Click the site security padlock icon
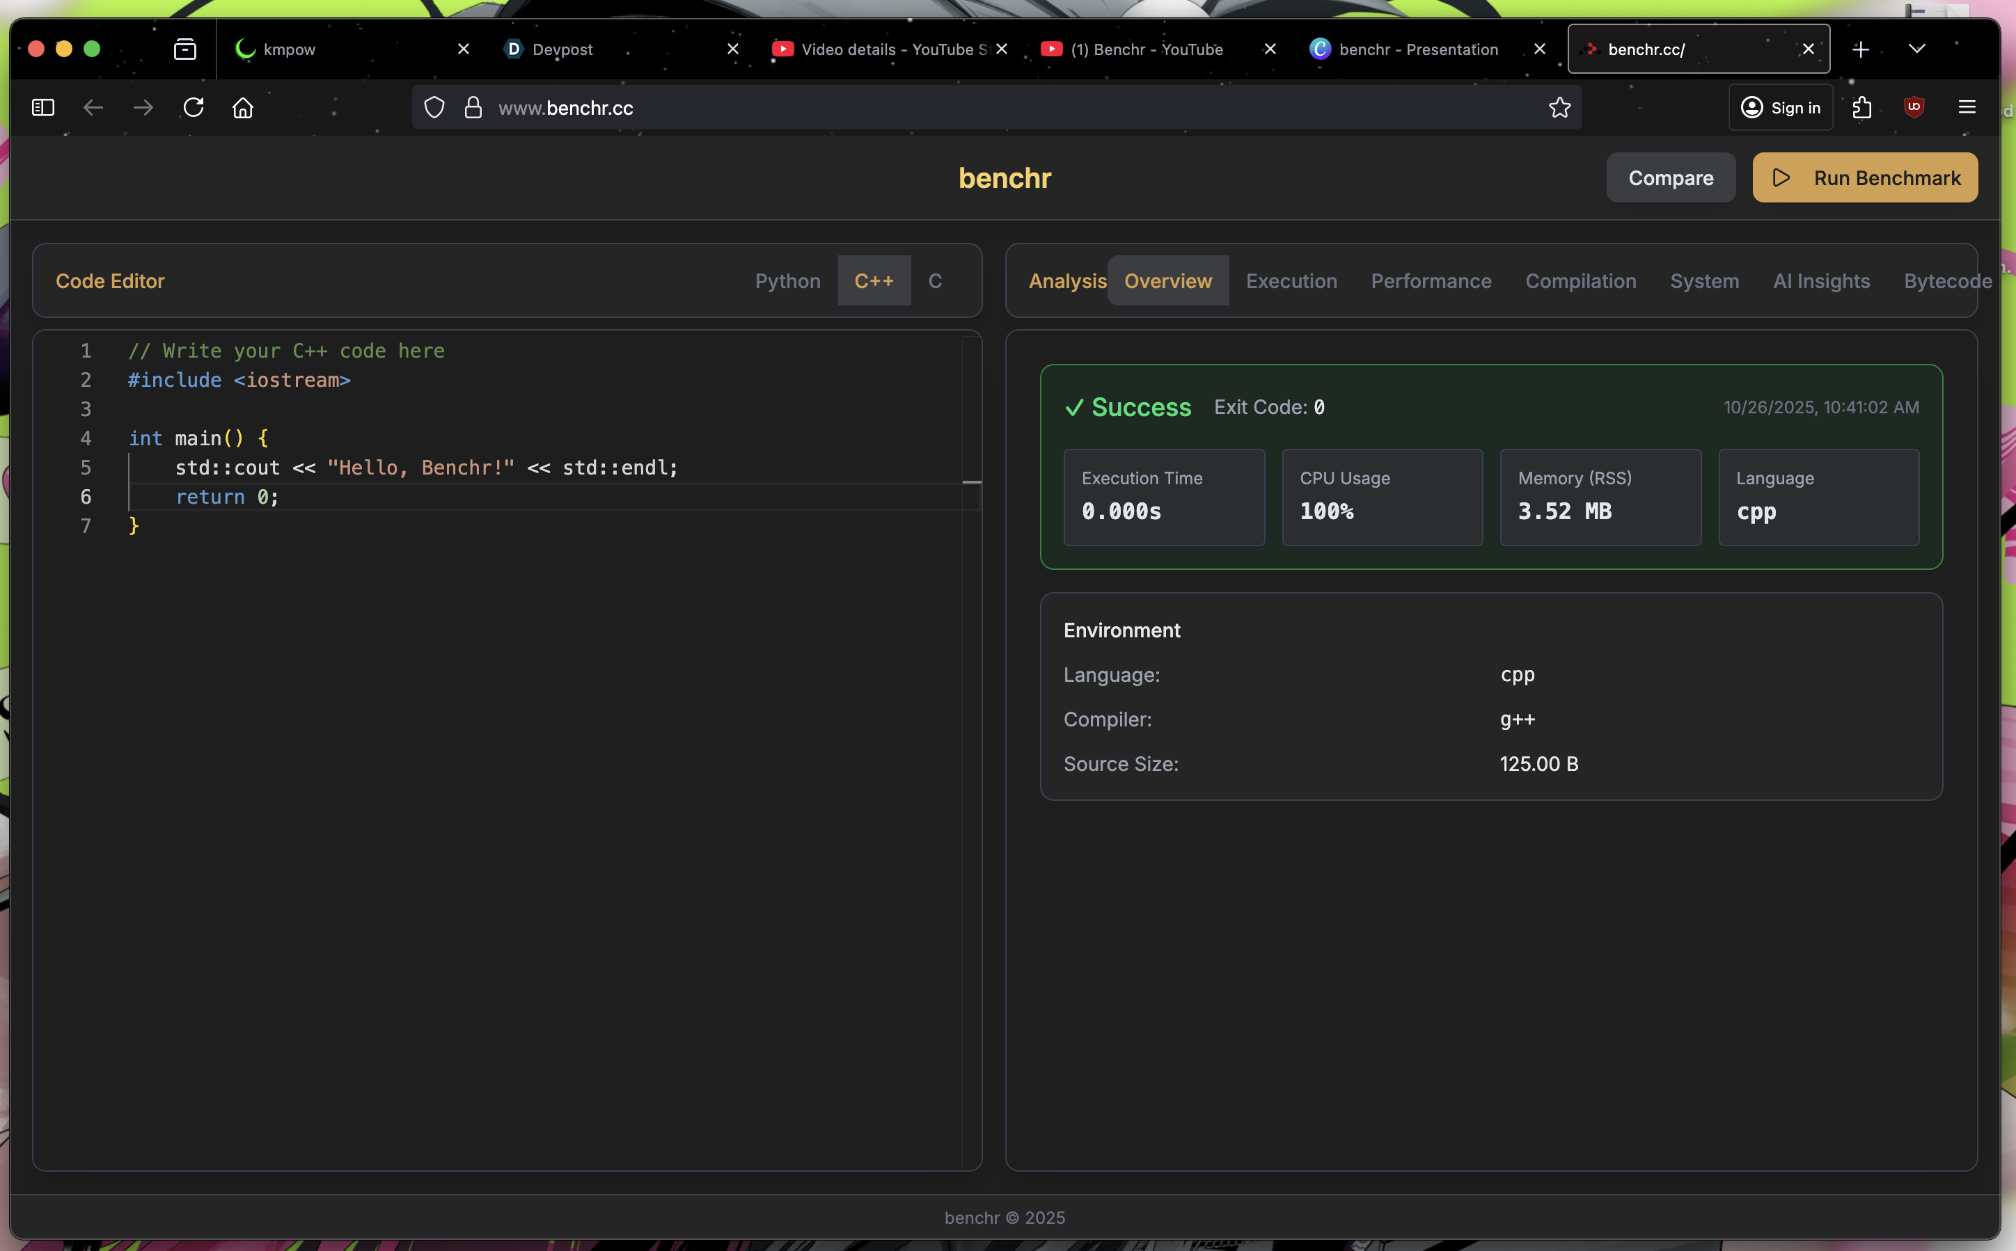The height and width of the screenshot is (1251, 2016). (473, 108)
